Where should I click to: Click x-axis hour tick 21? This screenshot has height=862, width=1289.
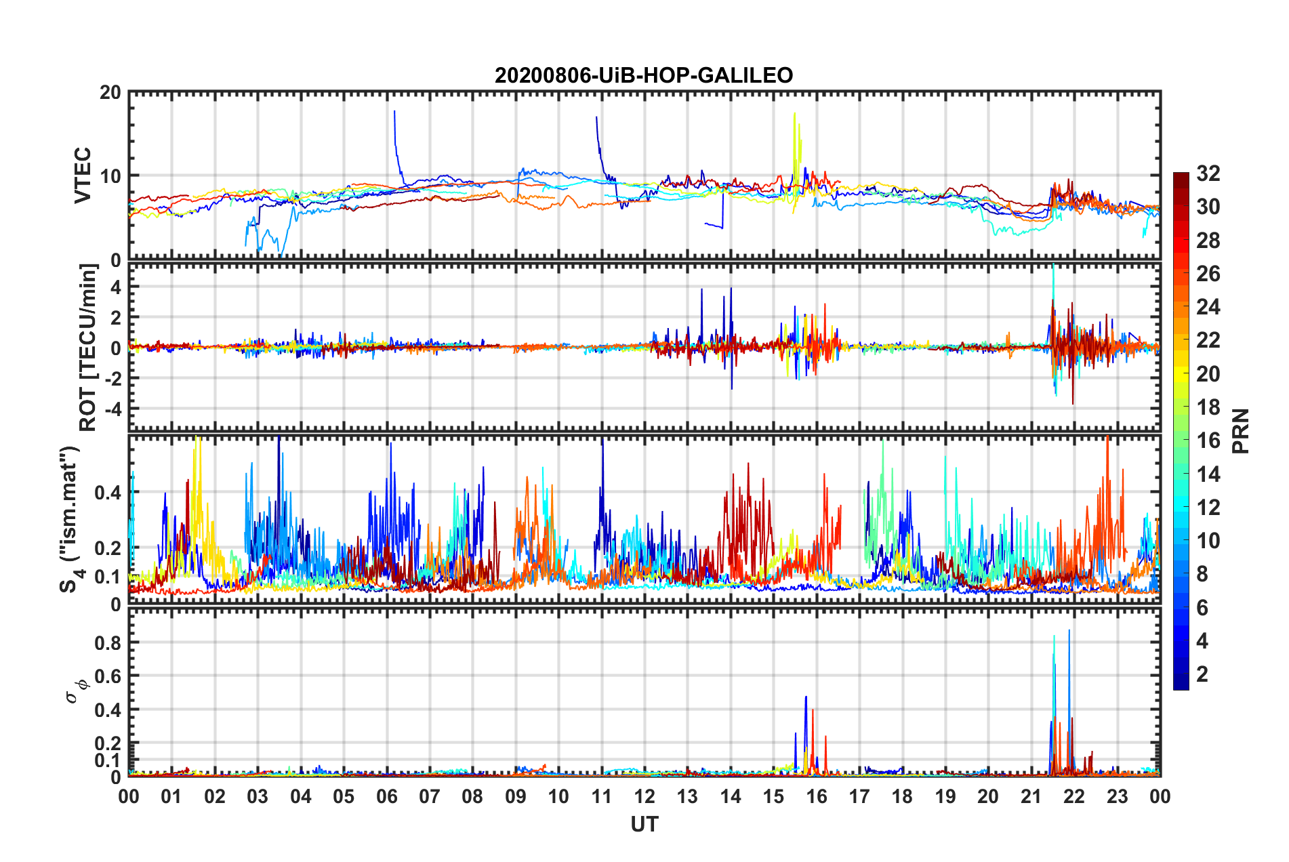pos(1031,796)
